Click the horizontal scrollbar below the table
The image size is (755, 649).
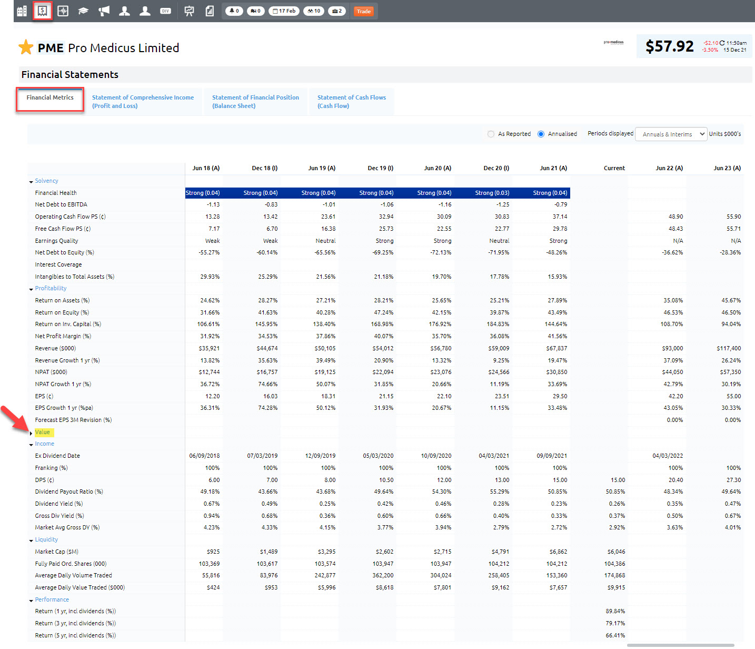680,645
